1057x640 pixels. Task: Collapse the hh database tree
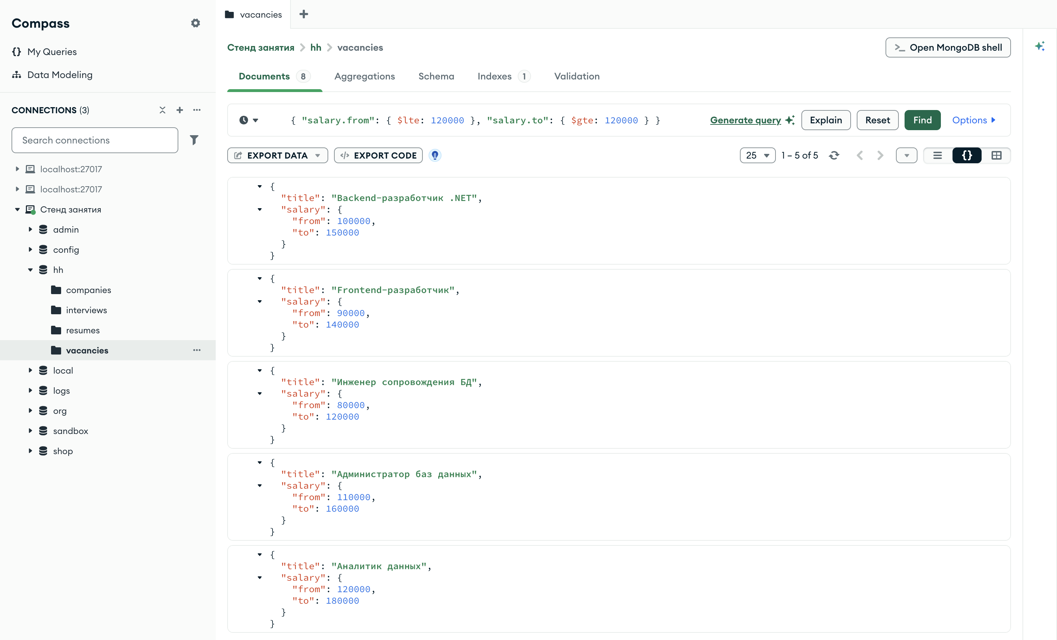30,270
